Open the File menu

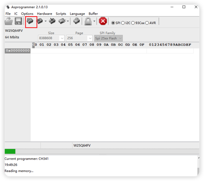(x=8, y=14)
